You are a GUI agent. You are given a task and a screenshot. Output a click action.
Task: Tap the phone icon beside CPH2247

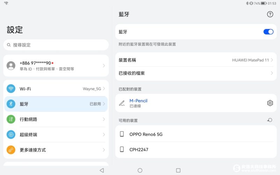pos(122,149)
